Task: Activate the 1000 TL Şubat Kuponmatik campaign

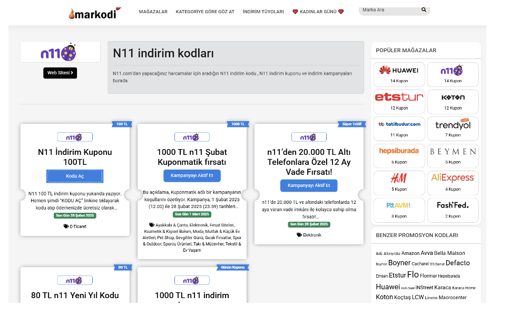Action: [192, 176]
